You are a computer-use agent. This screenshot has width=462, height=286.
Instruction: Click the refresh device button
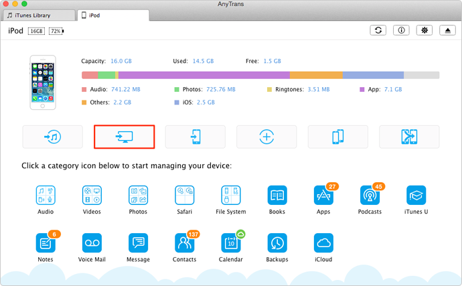click(x=378, y=30)
